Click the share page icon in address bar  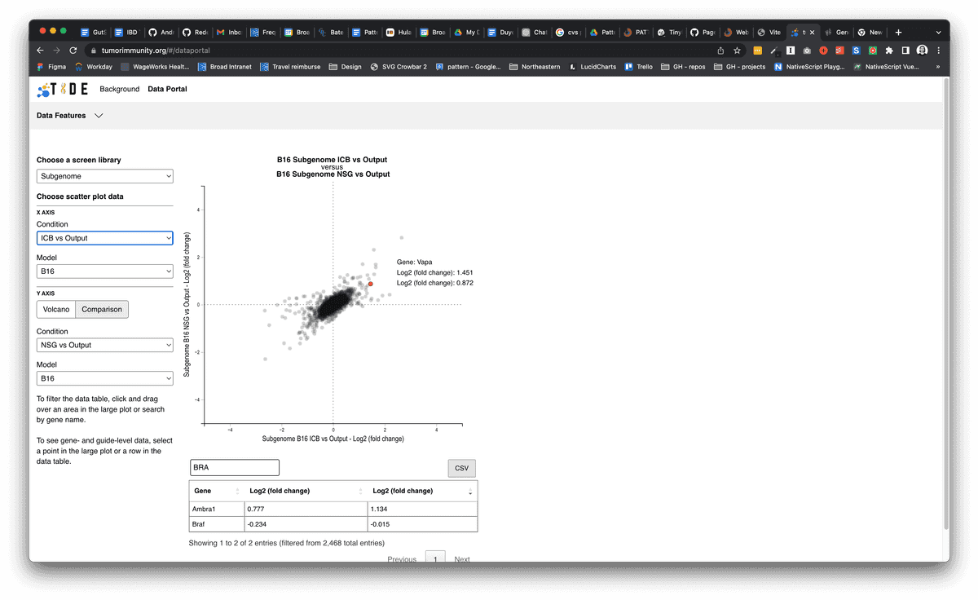[x=720, y=50]
